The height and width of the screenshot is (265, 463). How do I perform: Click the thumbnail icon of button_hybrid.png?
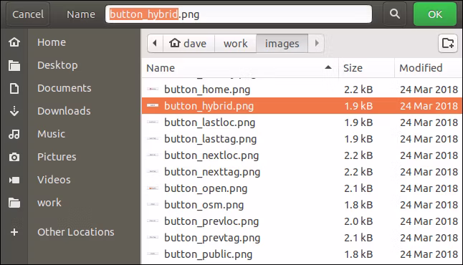153,106
